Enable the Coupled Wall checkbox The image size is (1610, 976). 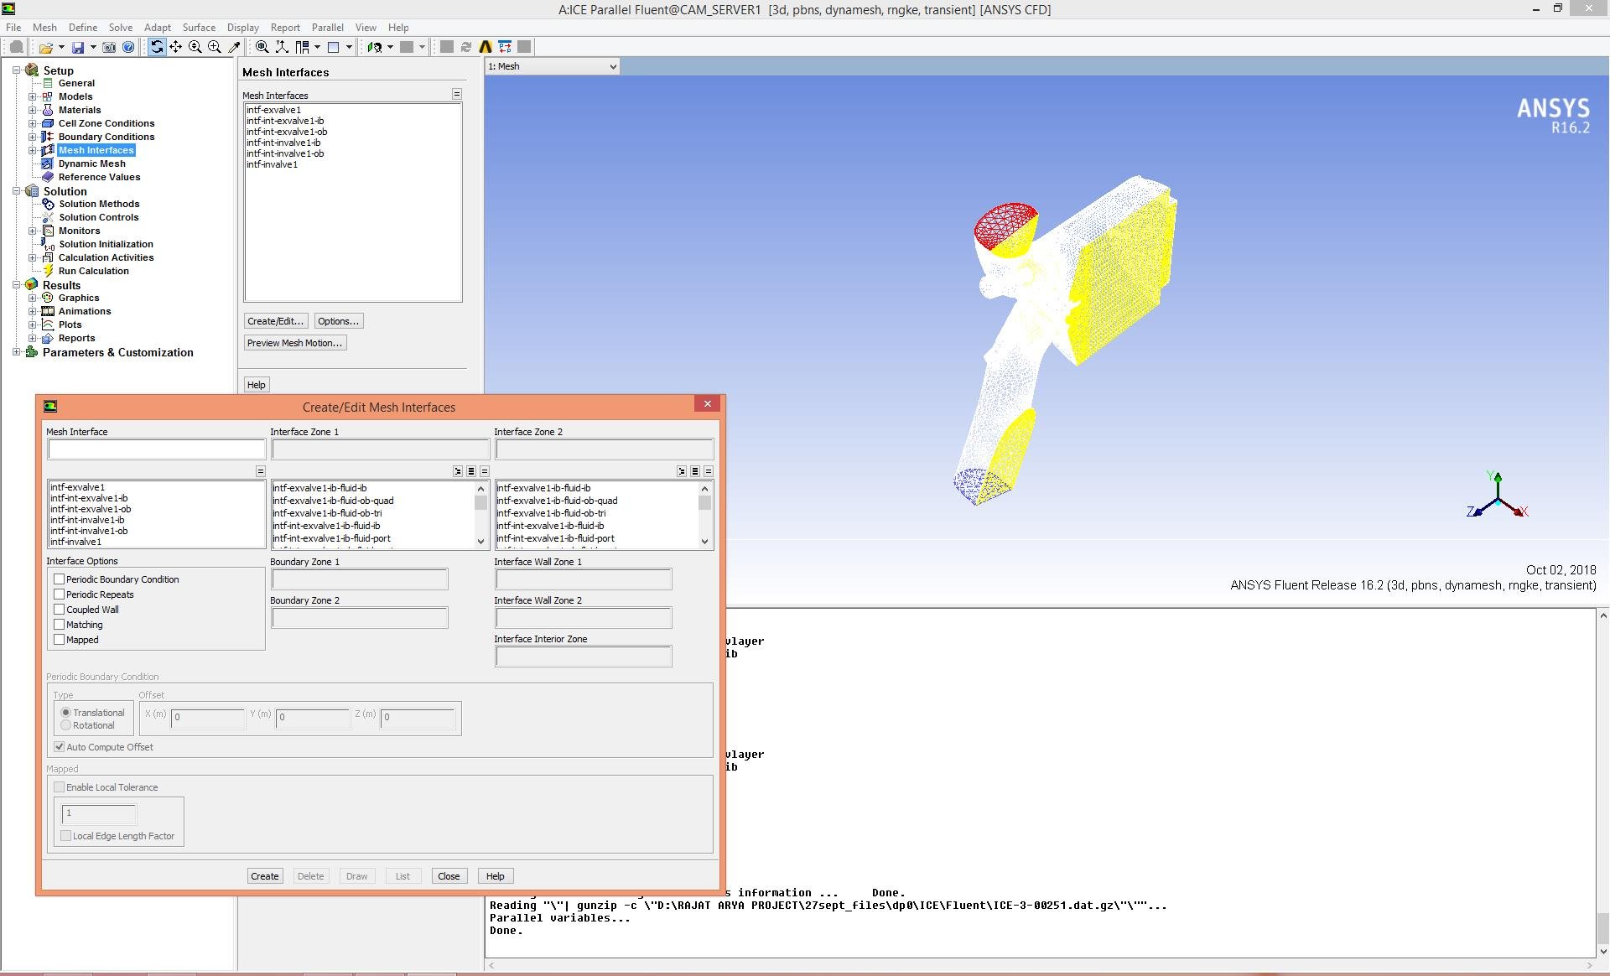tap(60, 610)
